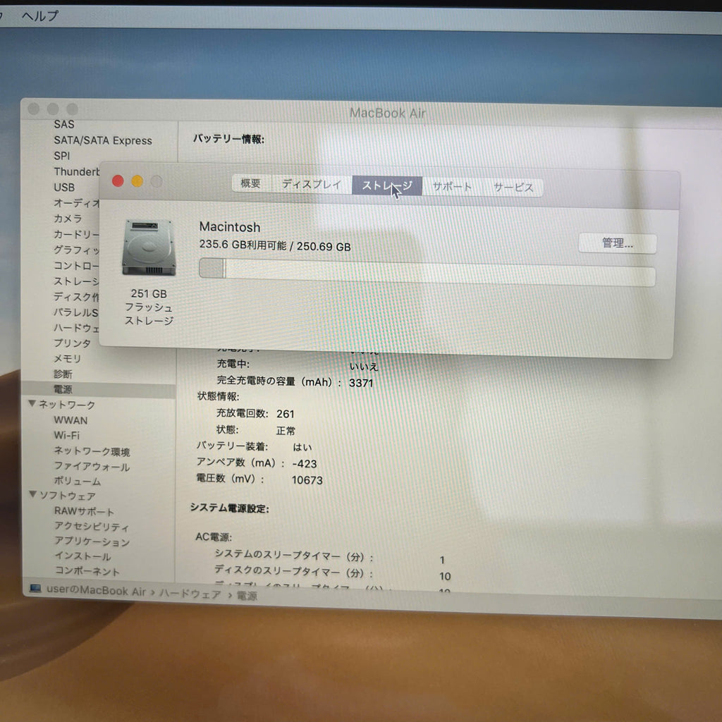Select プリンタ in the sidebar
Screen dimensions: 722x722
(73, 343)
